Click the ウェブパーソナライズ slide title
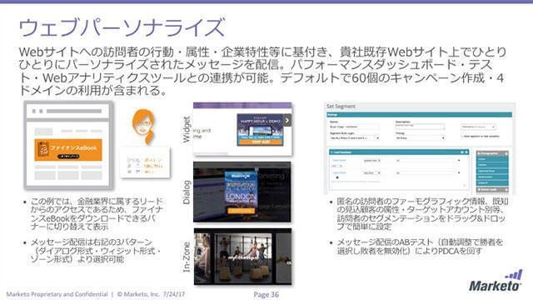 122,27
